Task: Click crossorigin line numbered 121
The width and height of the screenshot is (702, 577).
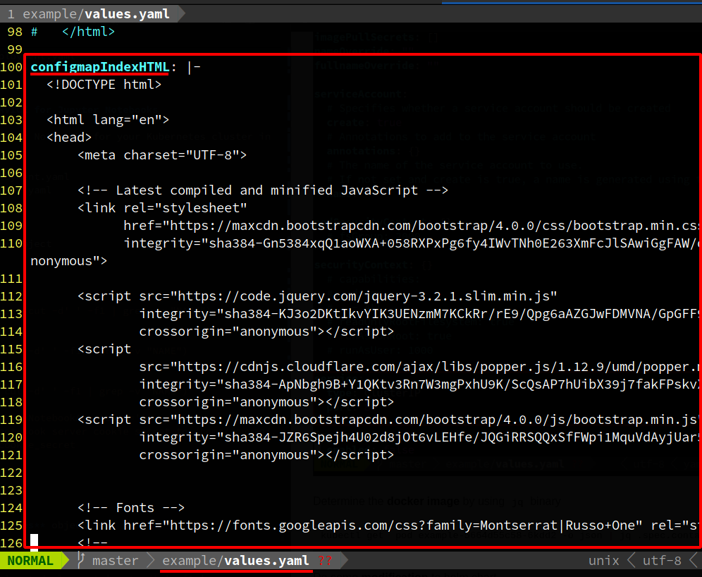Action: pos(266,455)
